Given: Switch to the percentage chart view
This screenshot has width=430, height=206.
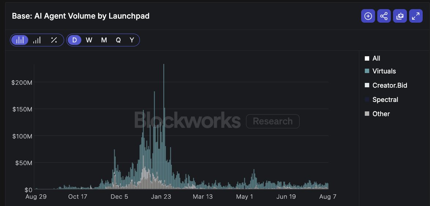Looking at the screenshot, I should (x=54, y=40).
